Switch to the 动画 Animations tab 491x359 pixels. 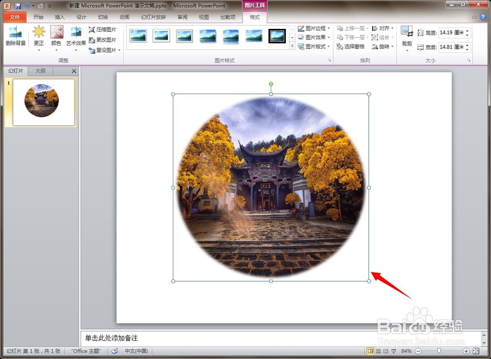[x=124, y=17]
